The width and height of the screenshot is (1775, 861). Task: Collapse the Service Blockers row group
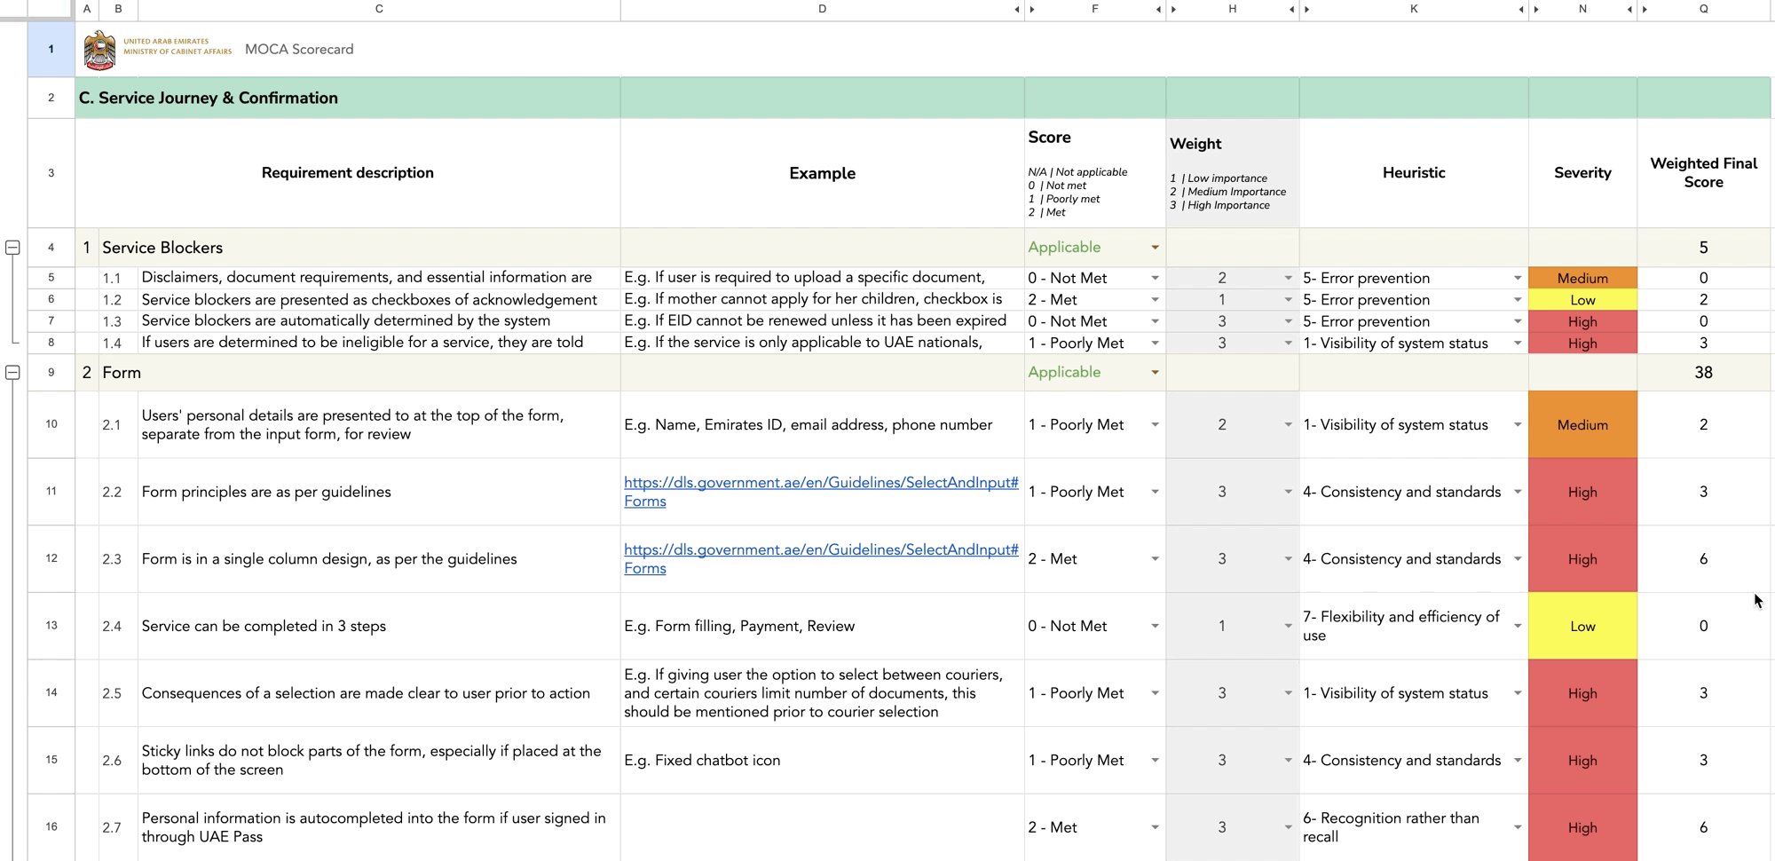[x=12, y=248]
